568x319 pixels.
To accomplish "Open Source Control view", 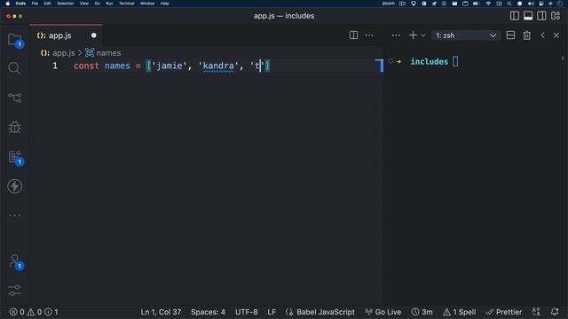I will [x=14, y=97].
